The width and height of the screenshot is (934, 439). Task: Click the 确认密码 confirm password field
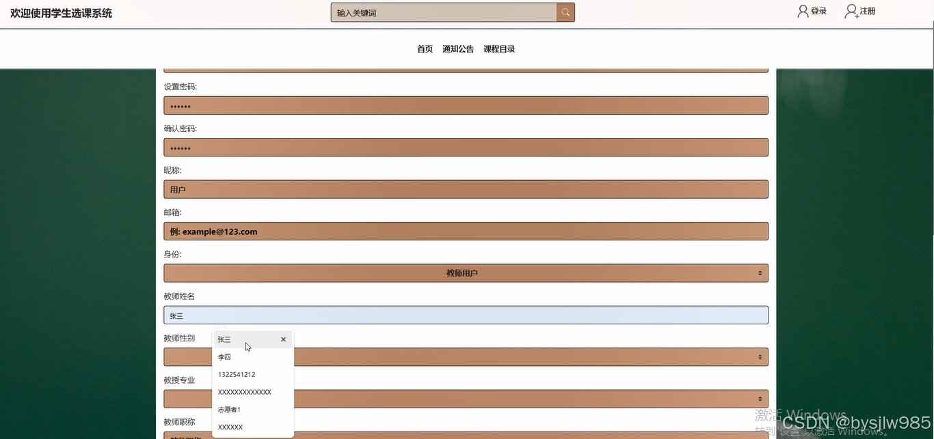coord(466,147)
